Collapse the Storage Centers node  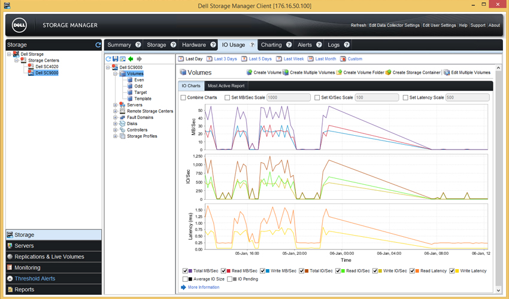(x=16, y=60)
